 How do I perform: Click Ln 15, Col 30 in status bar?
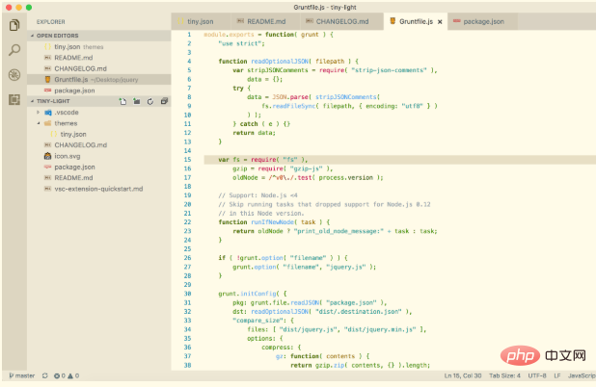point(463,375)
